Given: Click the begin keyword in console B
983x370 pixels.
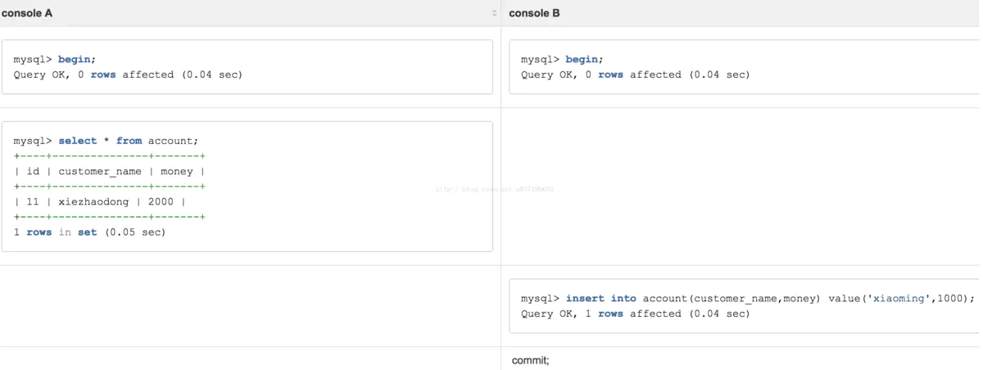Looking at the screenshot, I should point(582,60).
